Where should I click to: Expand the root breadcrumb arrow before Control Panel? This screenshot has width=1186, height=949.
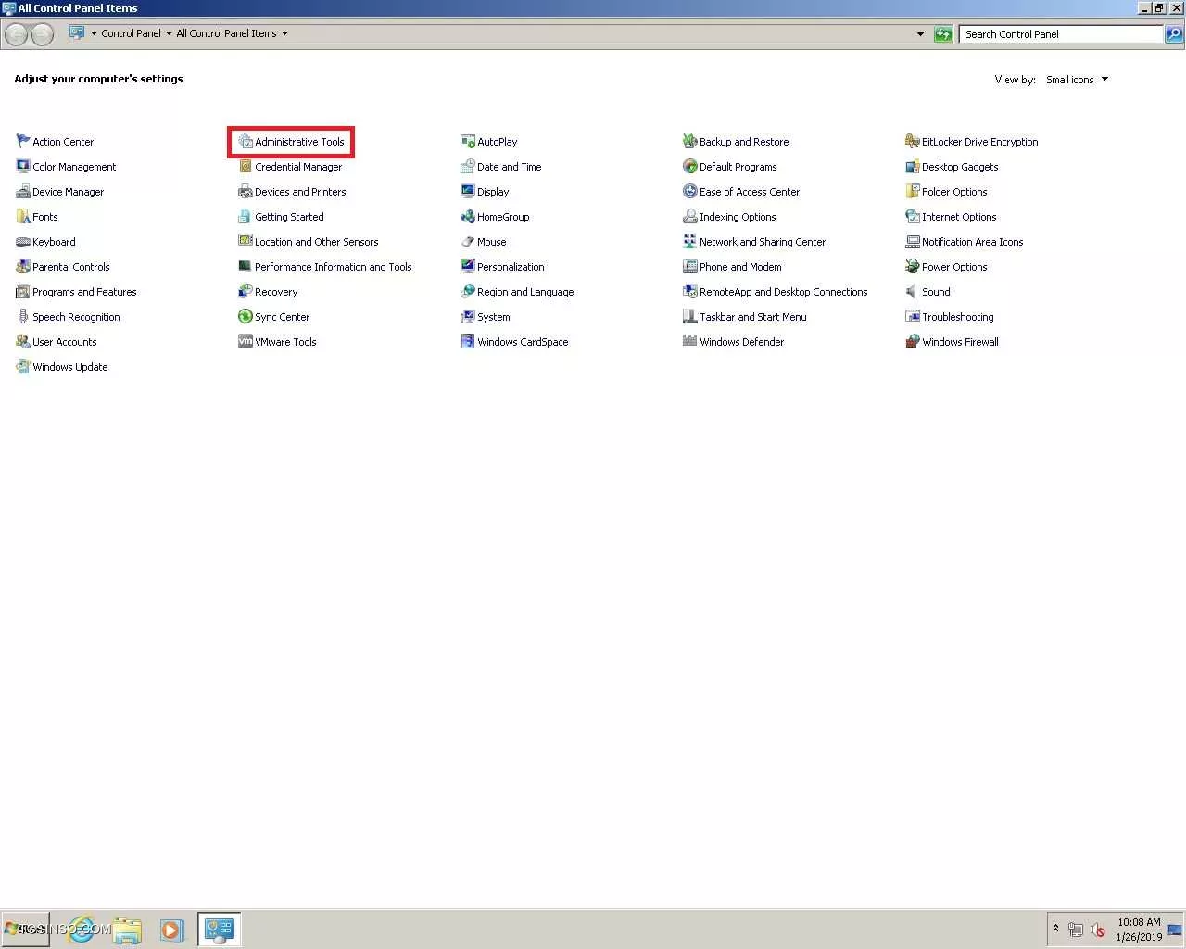94,33
